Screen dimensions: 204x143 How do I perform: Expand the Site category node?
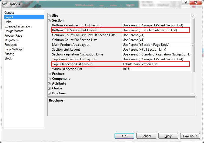pyautogui.click(x=49, y=16)
